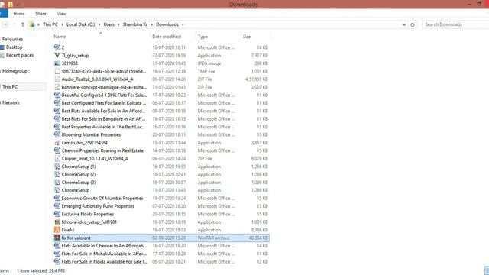Expand the chevron after Users in path
Image resolution: width=489 pixels, height=275 pixels.
pyautogui.click(x=118, y=24)
